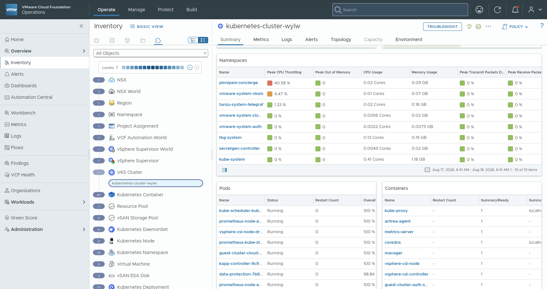Open the more actions ellipsis menu
The width and height of the screenshot is (547, 289).
pos(488,26)
